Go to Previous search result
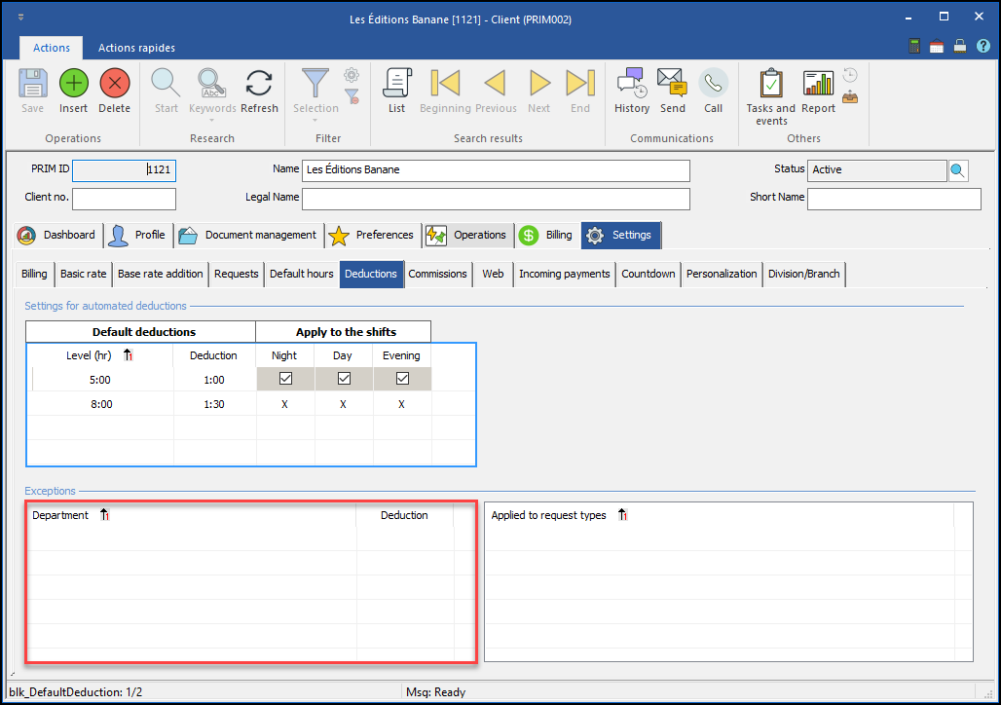This screenshot has width=1001, height=705. pyautogui.click(x=496, y=84)
